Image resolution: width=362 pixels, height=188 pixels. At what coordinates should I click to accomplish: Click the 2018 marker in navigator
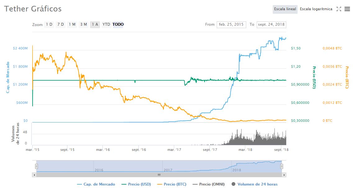click(x=237, y=170)
